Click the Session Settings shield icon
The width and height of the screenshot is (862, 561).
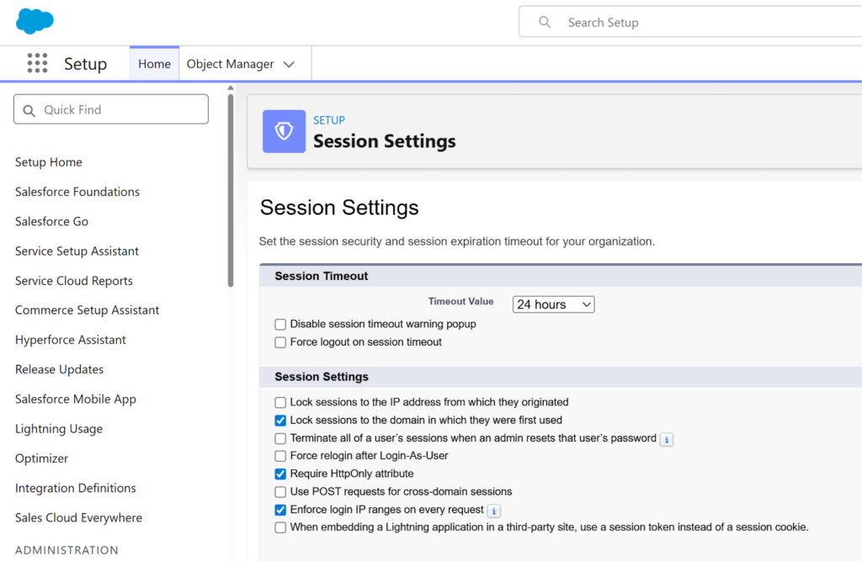pyautogui.click(x=284, y=132)
